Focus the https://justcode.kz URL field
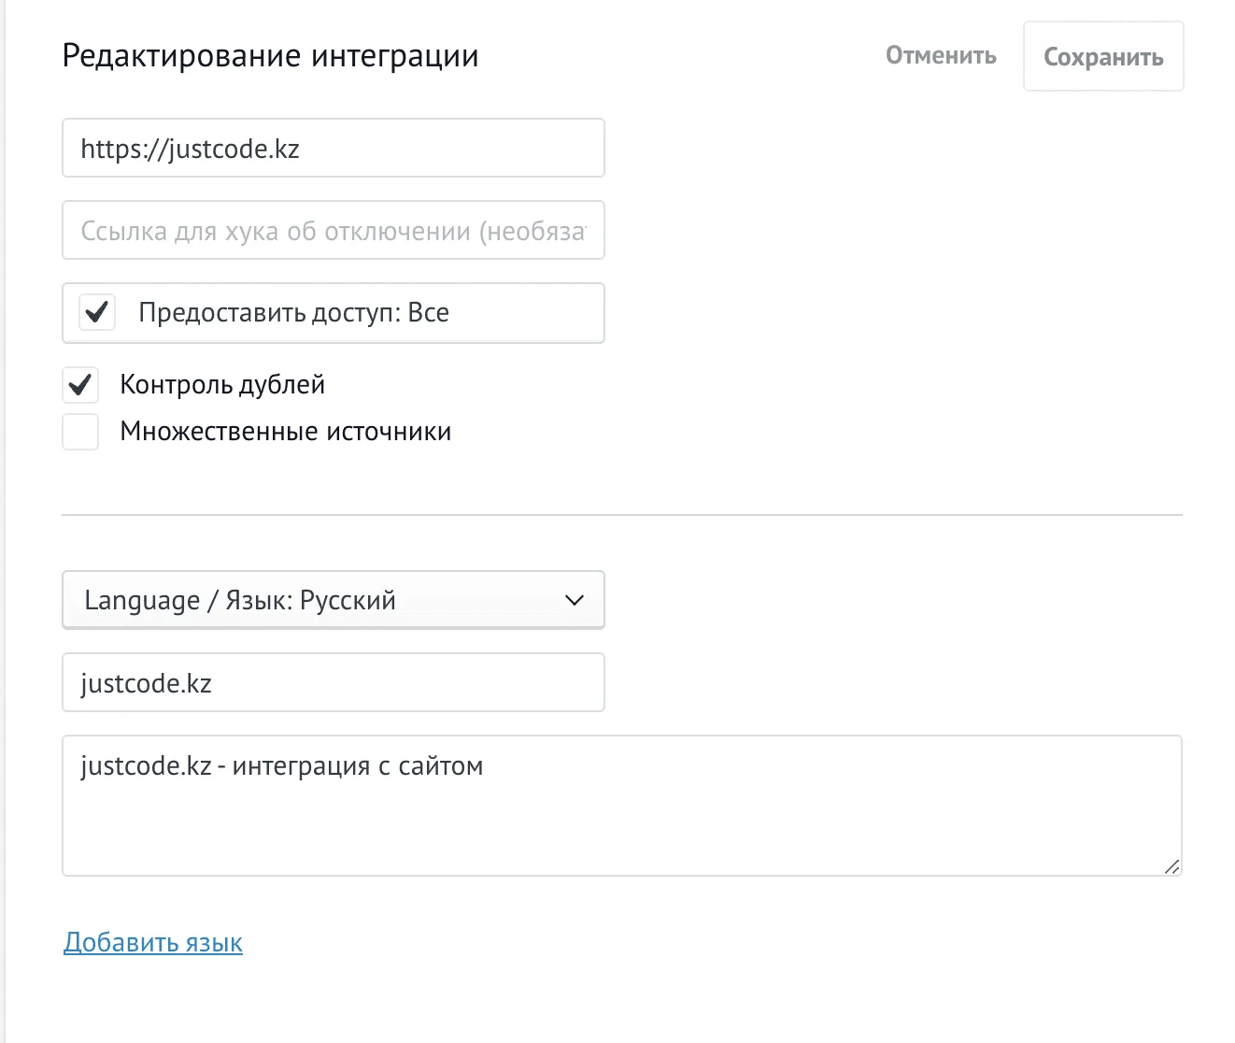This screenshot has width=1235, height=1043. point(334,148)
